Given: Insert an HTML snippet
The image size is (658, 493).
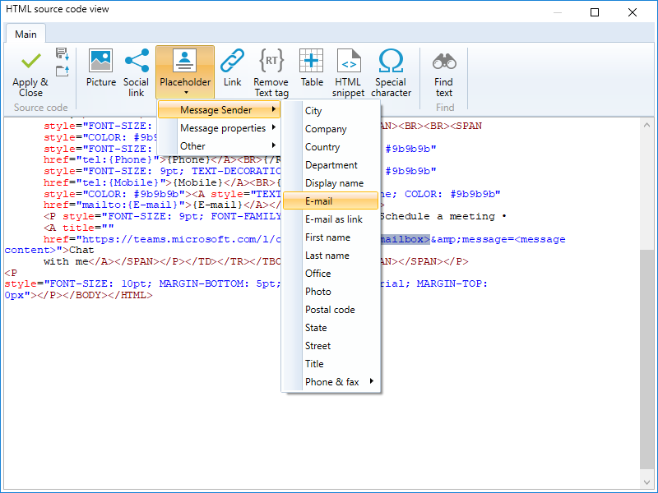Looking at the screenshot, I should [348, 73].
